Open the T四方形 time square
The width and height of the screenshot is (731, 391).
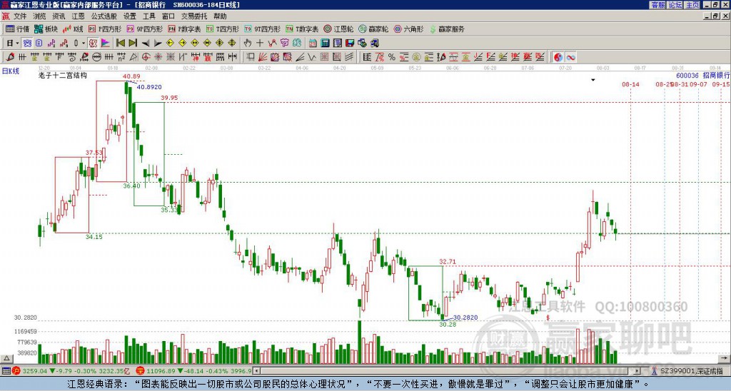point(223,29)
